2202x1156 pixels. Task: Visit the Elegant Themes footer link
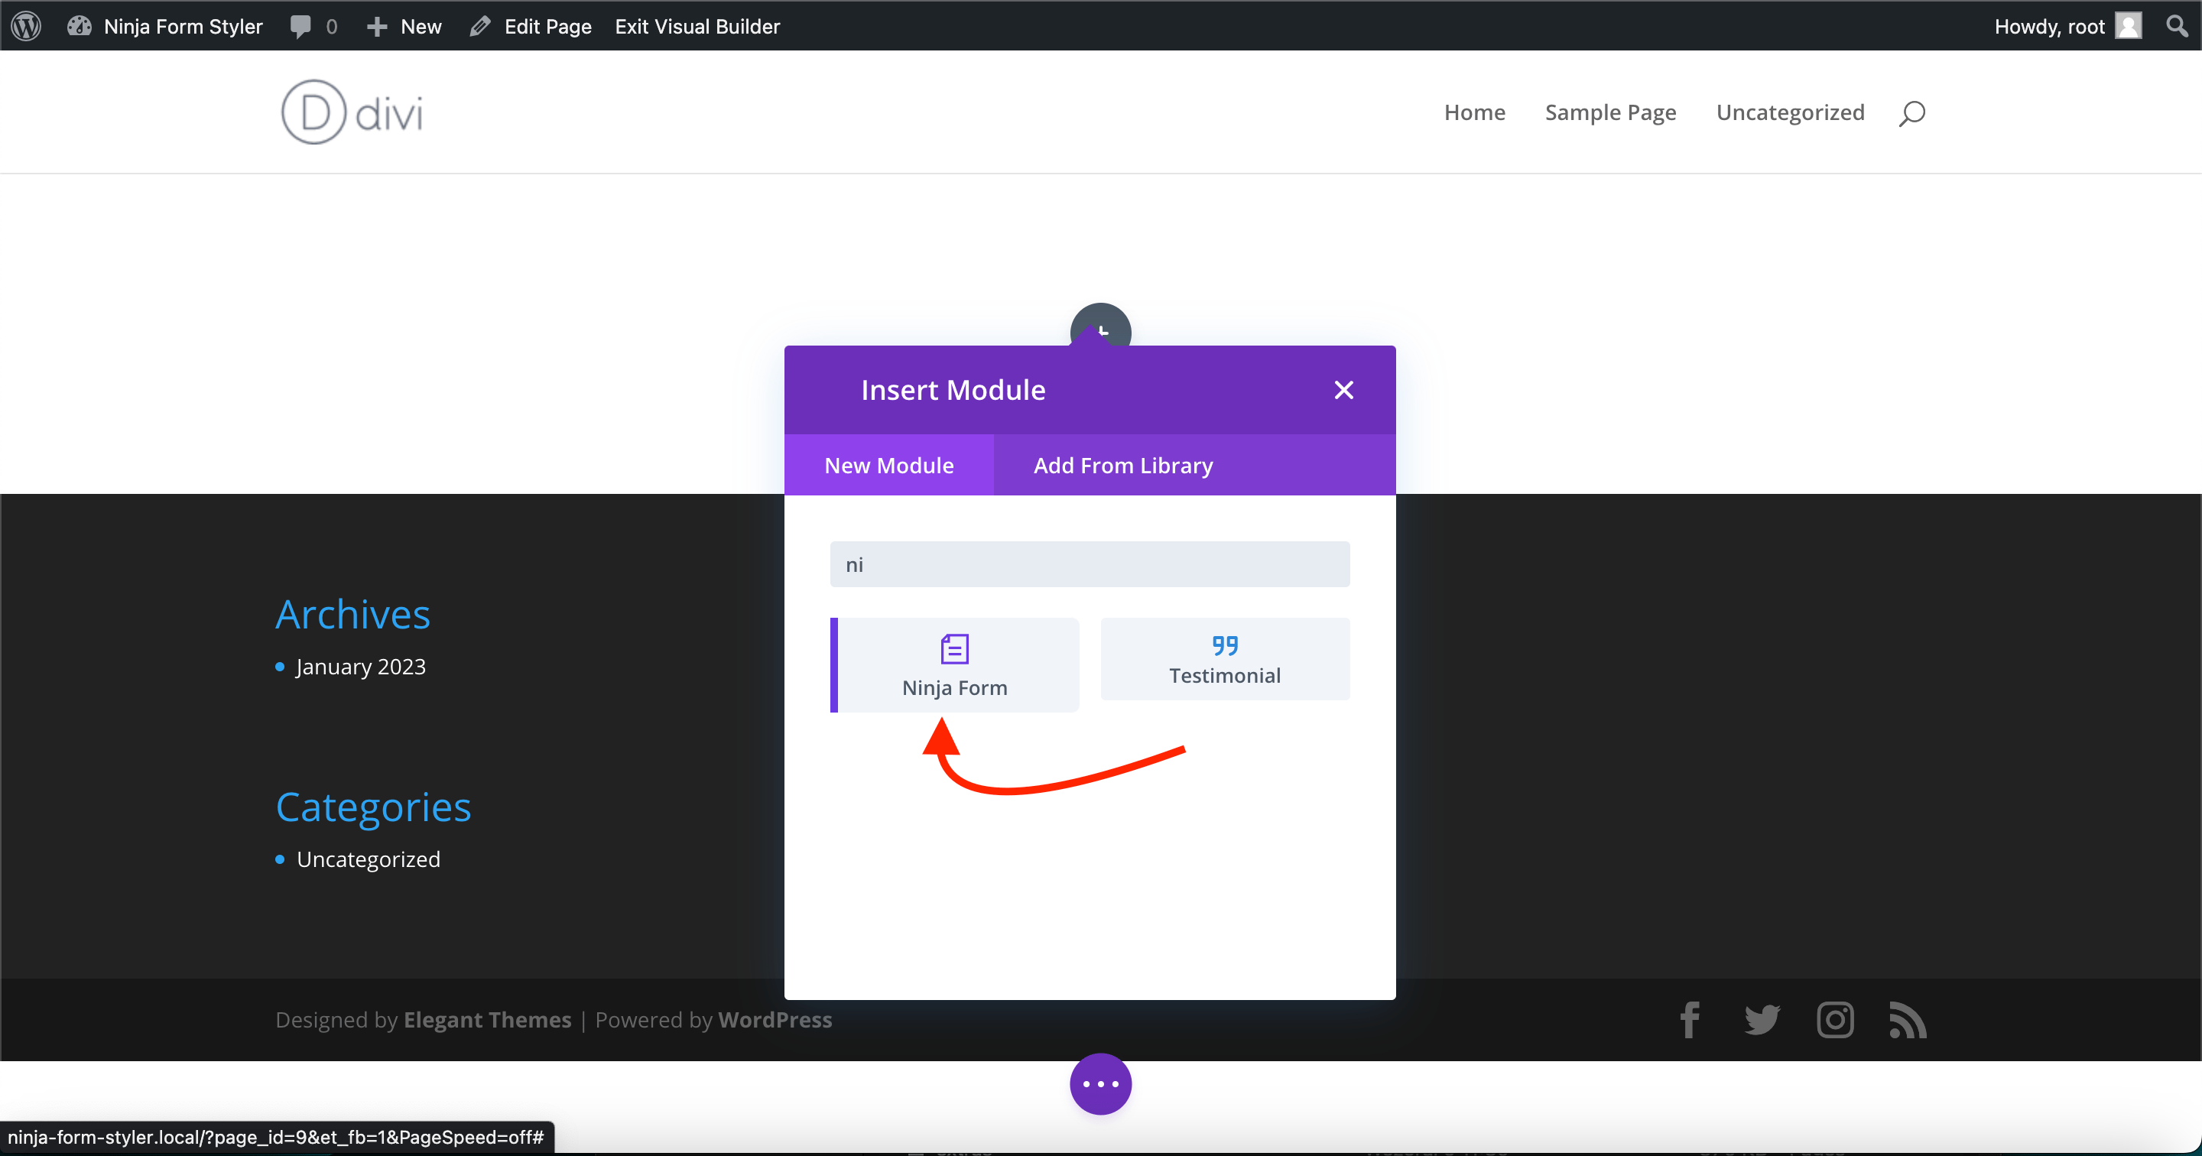(x=487, y=1019)
